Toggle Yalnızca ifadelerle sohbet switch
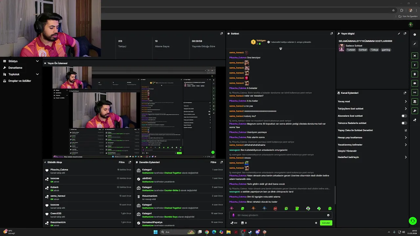This screenshot has height=236, width=420. pos(404,123)
